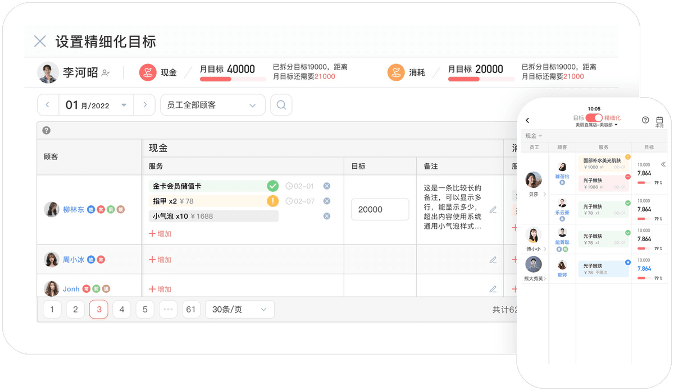Open customer Jonh
Screen dimensions: 674x391
(x=71, y=289)
